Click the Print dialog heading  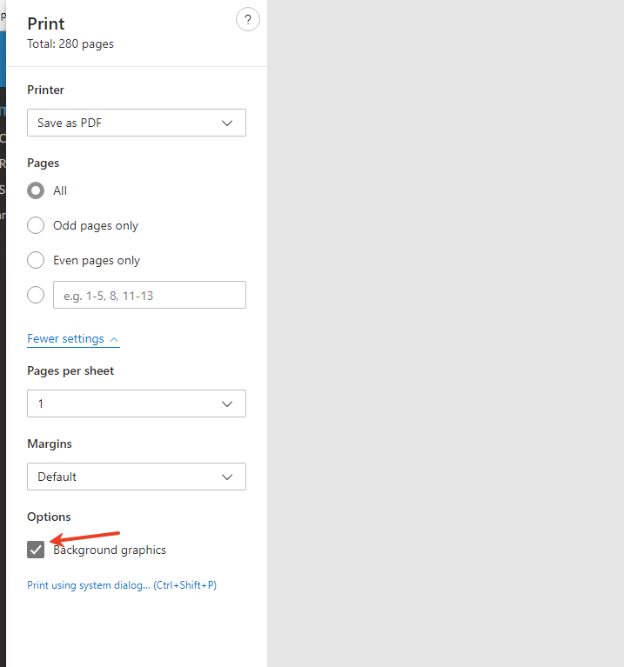click(46, 23)
